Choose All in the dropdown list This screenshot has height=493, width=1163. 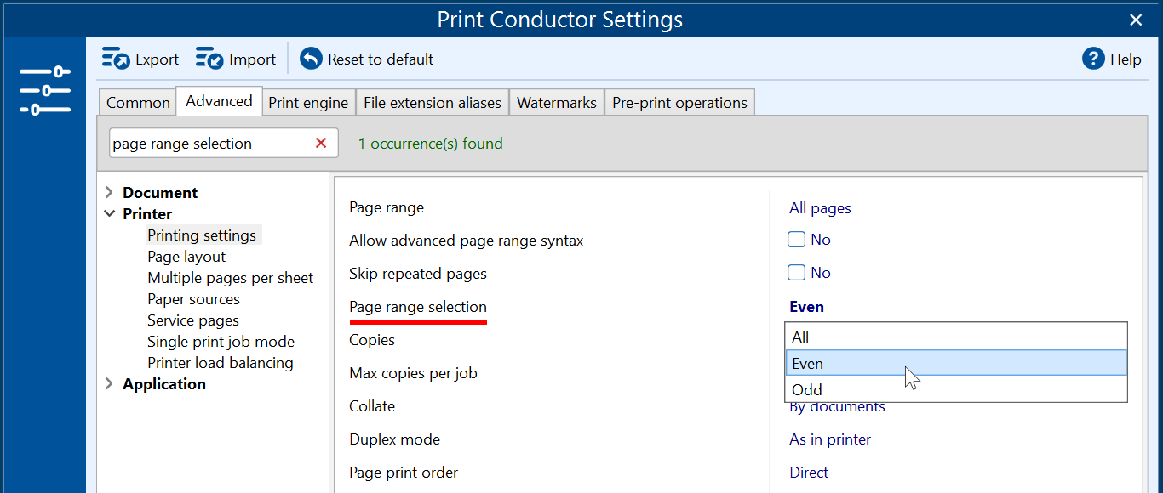[x=956, y=337]
